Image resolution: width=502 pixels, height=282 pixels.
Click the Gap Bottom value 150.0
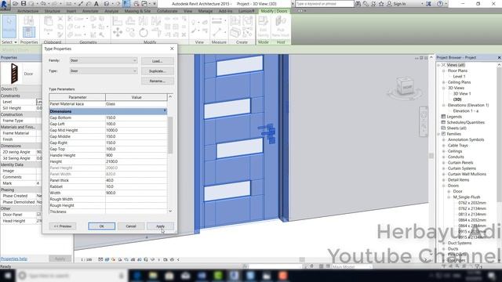click(x=136, y=117)
